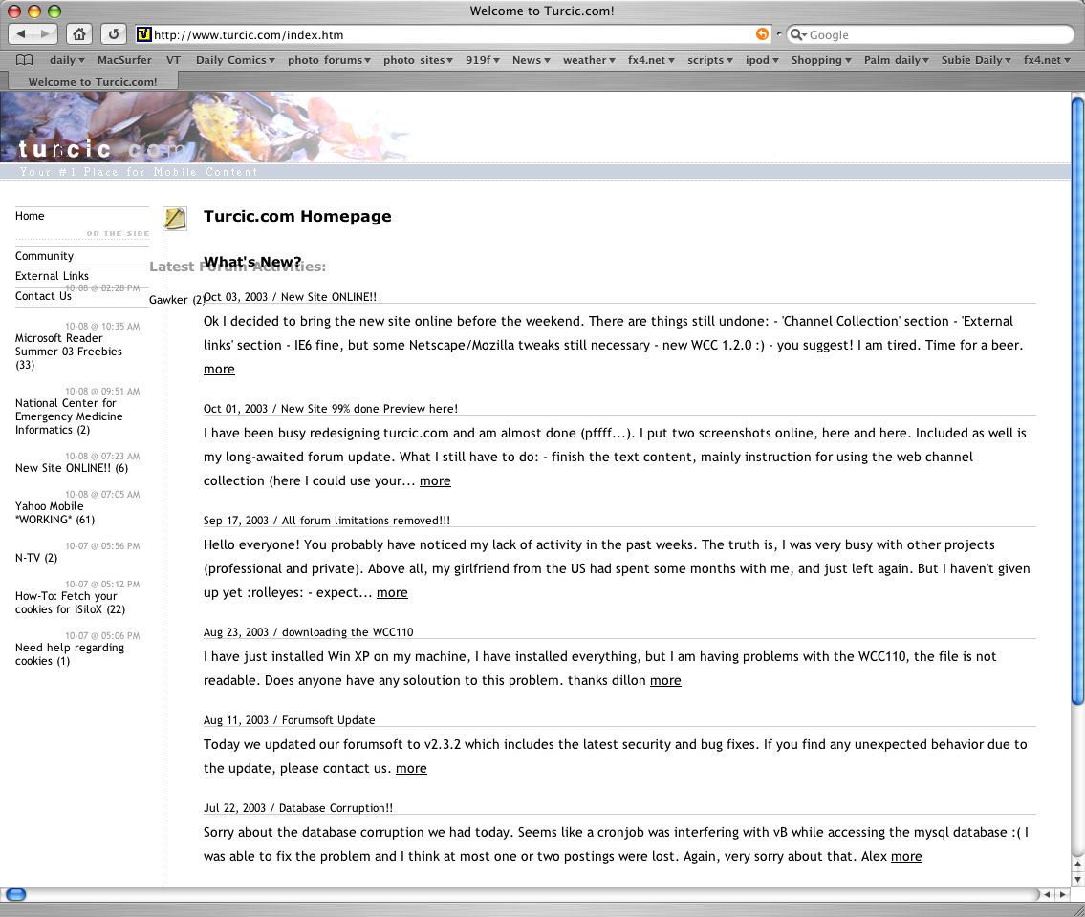Expand the Palm daily bookmark folder
This screenshot has height=917, width=1085.
[x=896, y=60]
